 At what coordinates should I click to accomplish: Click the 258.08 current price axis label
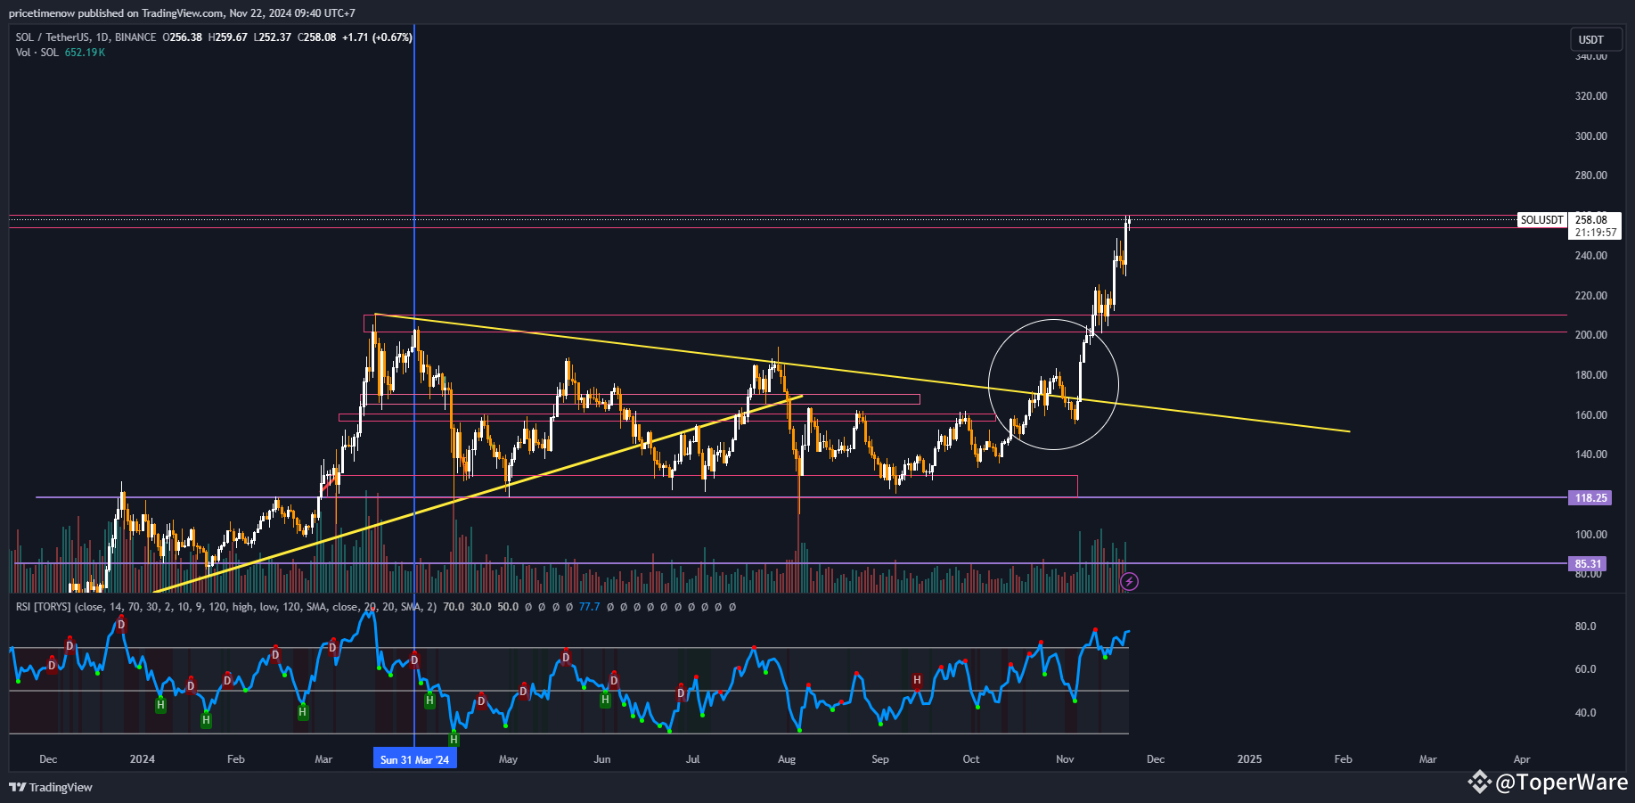[1591, 220]
